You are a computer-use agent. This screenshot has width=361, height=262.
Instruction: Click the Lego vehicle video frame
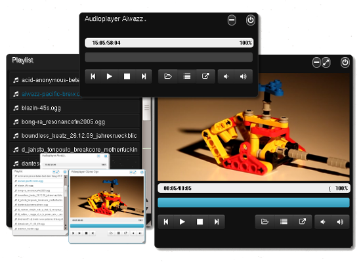pyautogui.click(x=253, y=127)
